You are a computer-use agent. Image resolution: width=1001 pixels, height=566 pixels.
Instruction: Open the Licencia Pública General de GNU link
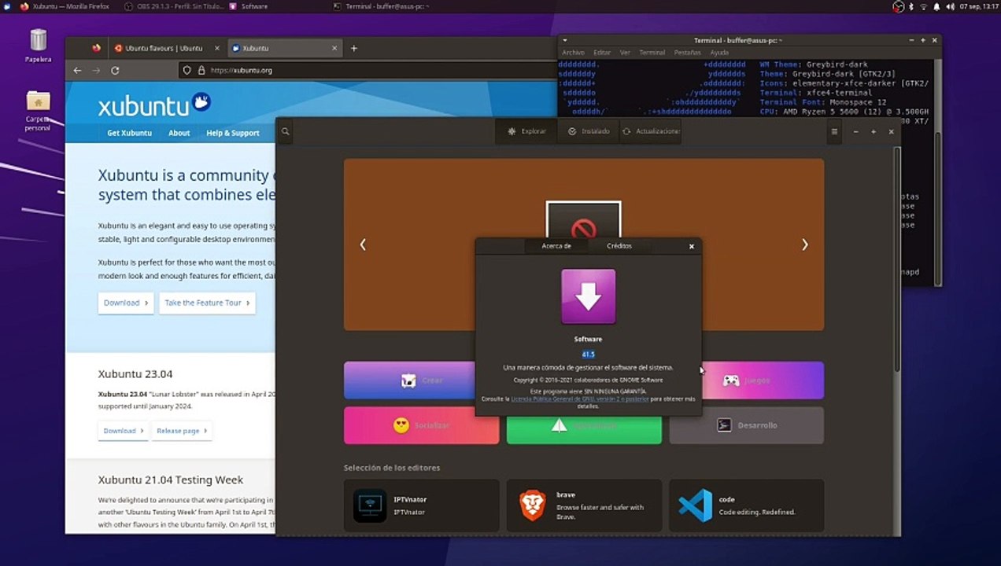[x=580, y=399]
